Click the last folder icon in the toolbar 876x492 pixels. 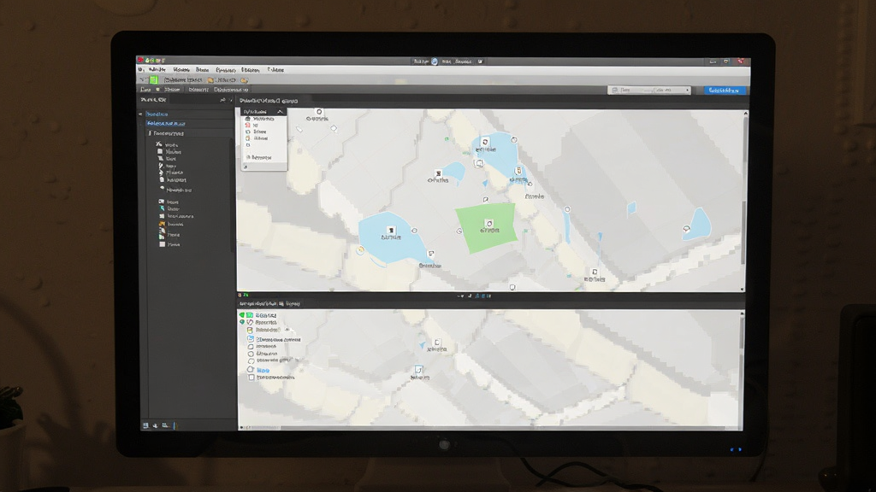pyautogui.click(x=244, y=79)
